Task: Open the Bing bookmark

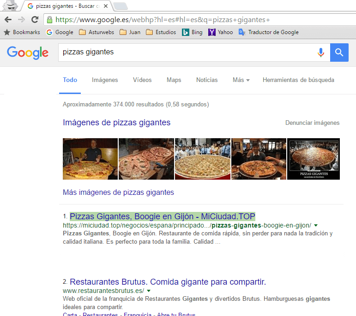Action: click(x=192, y=32)
